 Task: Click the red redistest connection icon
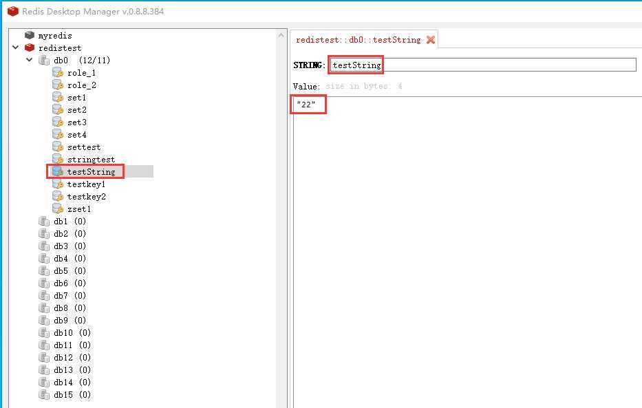point(30,47)
